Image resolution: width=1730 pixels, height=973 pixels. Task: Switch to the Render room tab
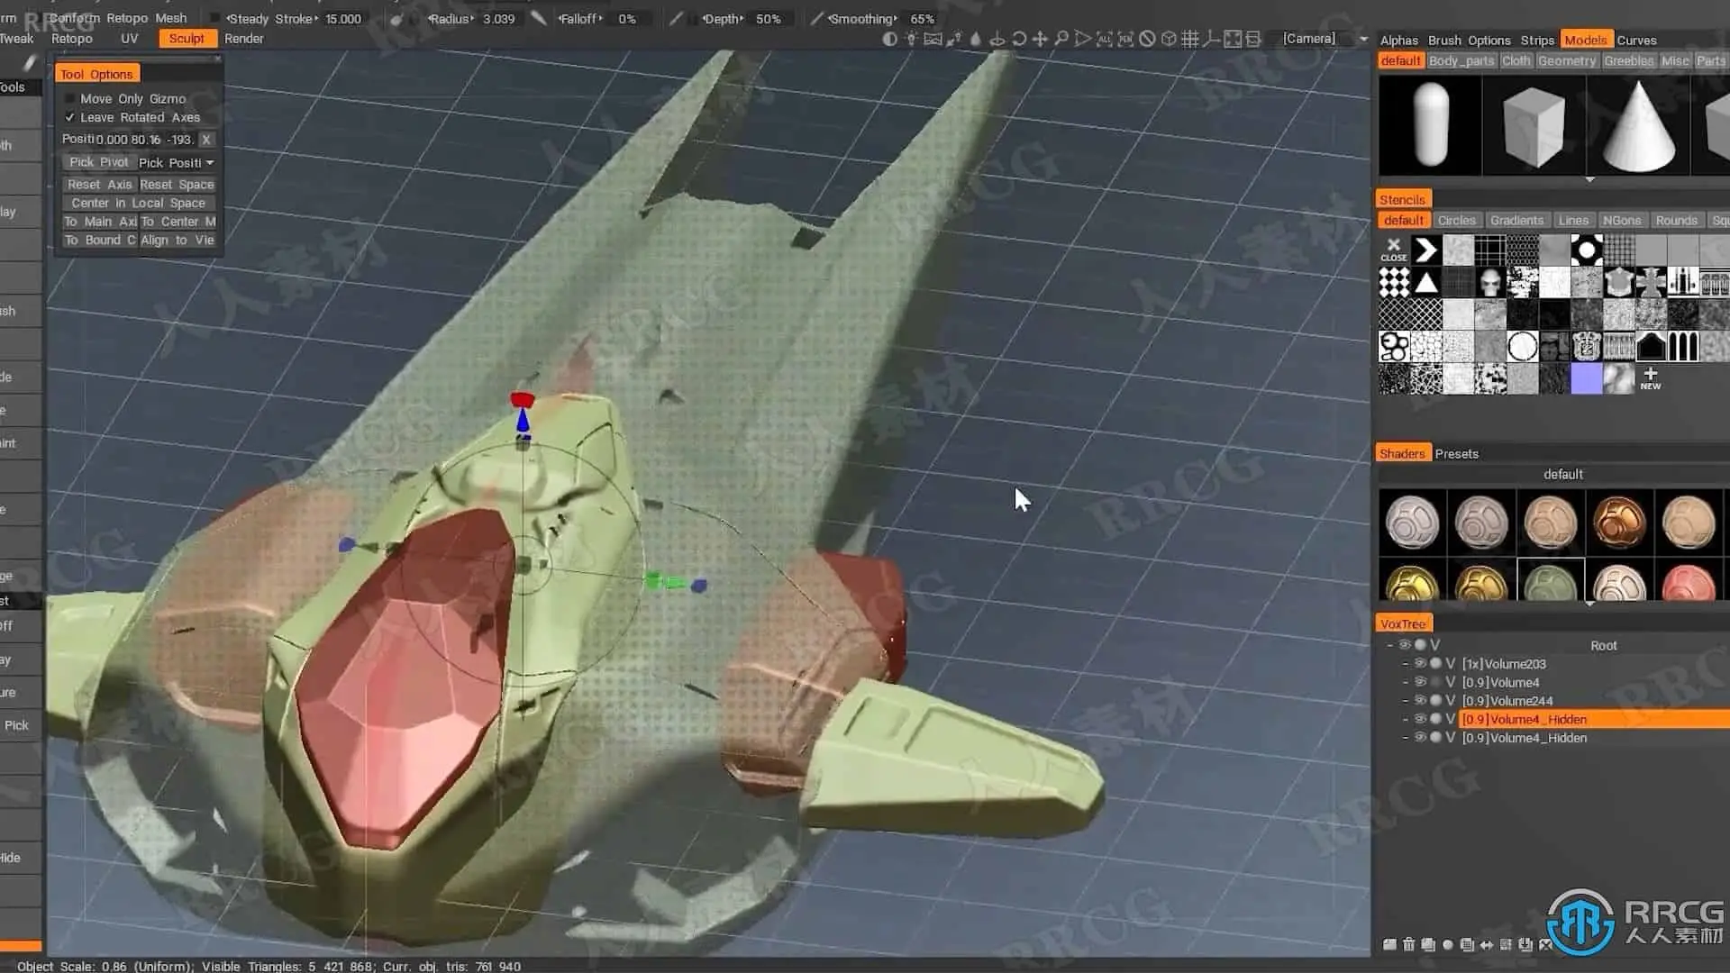[243, 39]
